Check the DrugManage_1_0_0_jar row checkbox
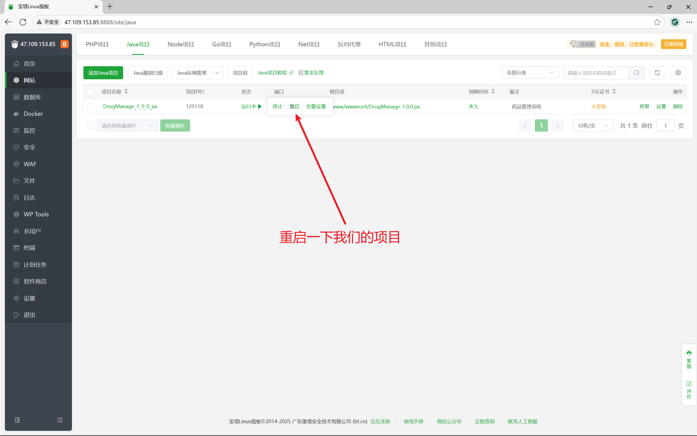This screenshot has width=697, height=436. [90, 106]
